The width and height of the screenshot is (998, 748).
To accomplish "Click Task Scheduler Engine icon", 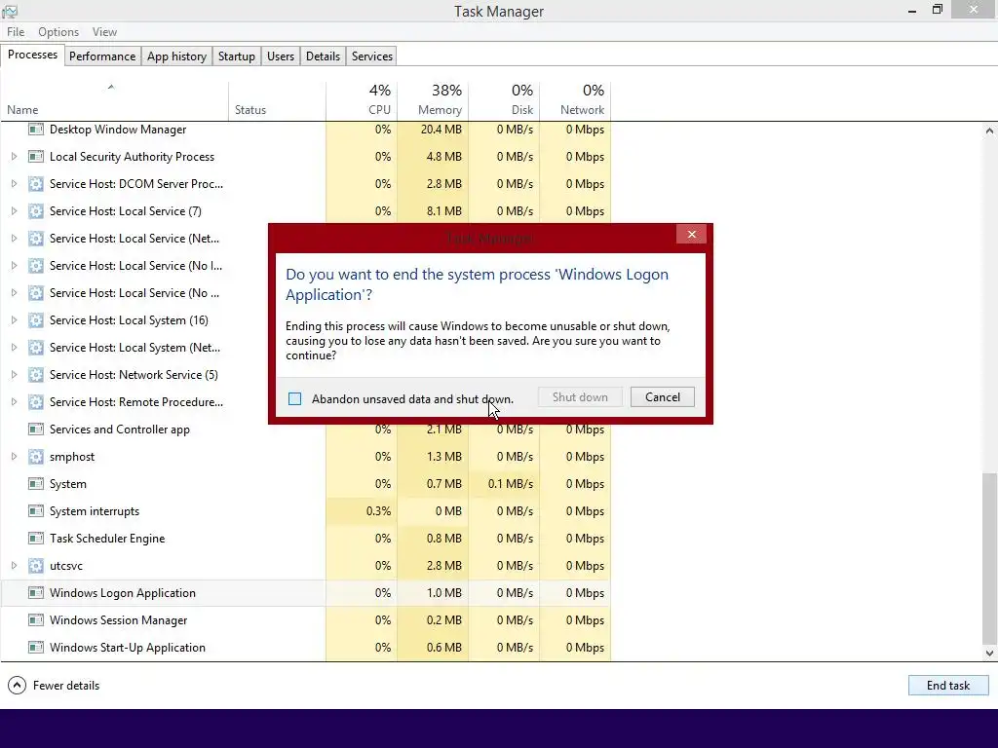I will tap(36, 539).
